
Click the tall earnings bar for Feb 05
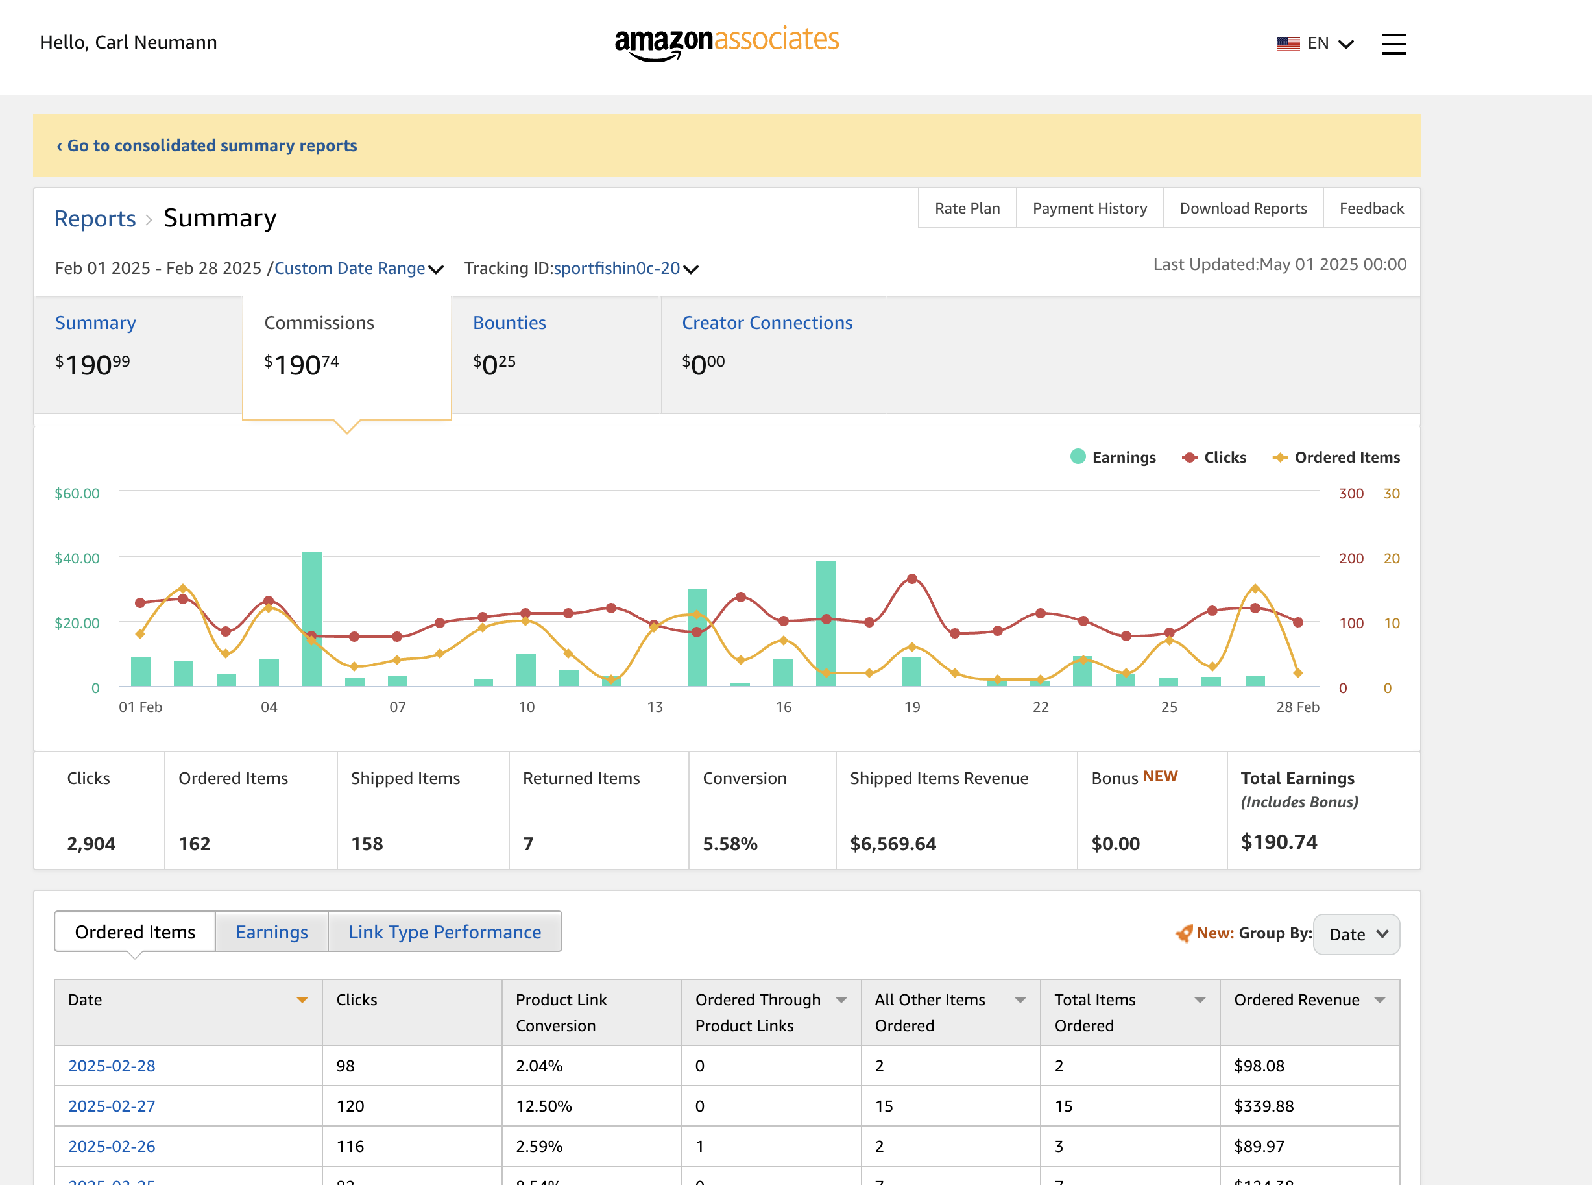tap(312, 618)
